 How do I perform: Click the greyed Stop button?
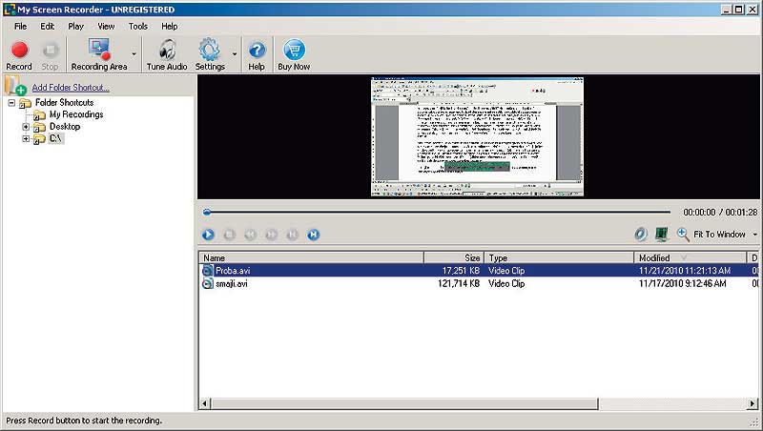(x=50, y=55)
